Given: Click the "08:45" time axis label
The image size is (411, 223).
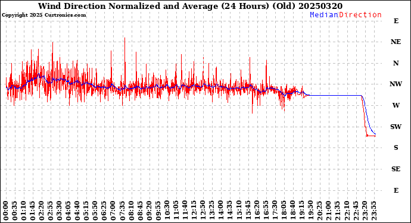Looking at the screenshot, I should 140,211.
